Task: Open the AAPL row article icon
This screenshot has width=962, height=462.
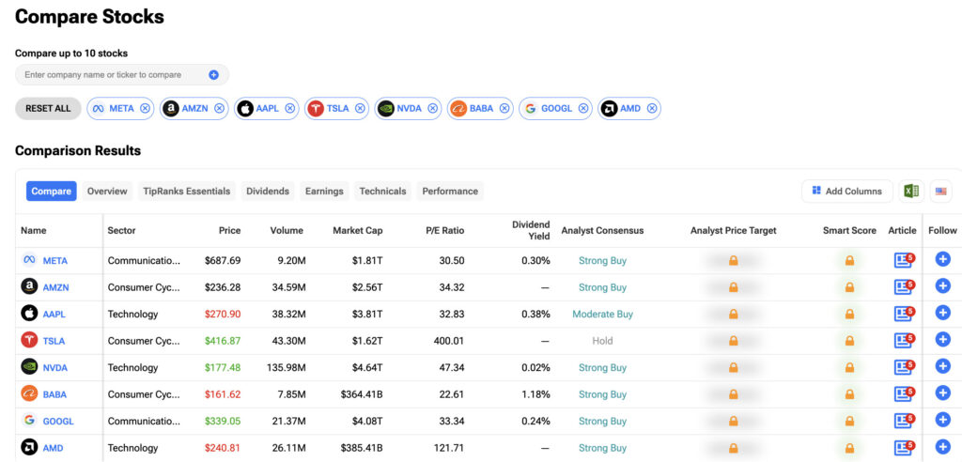Action: [x=904, y=314]
